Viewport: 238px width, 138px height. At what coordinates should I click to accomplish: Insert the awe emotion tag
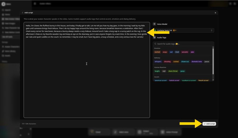(x=192, y=52)
